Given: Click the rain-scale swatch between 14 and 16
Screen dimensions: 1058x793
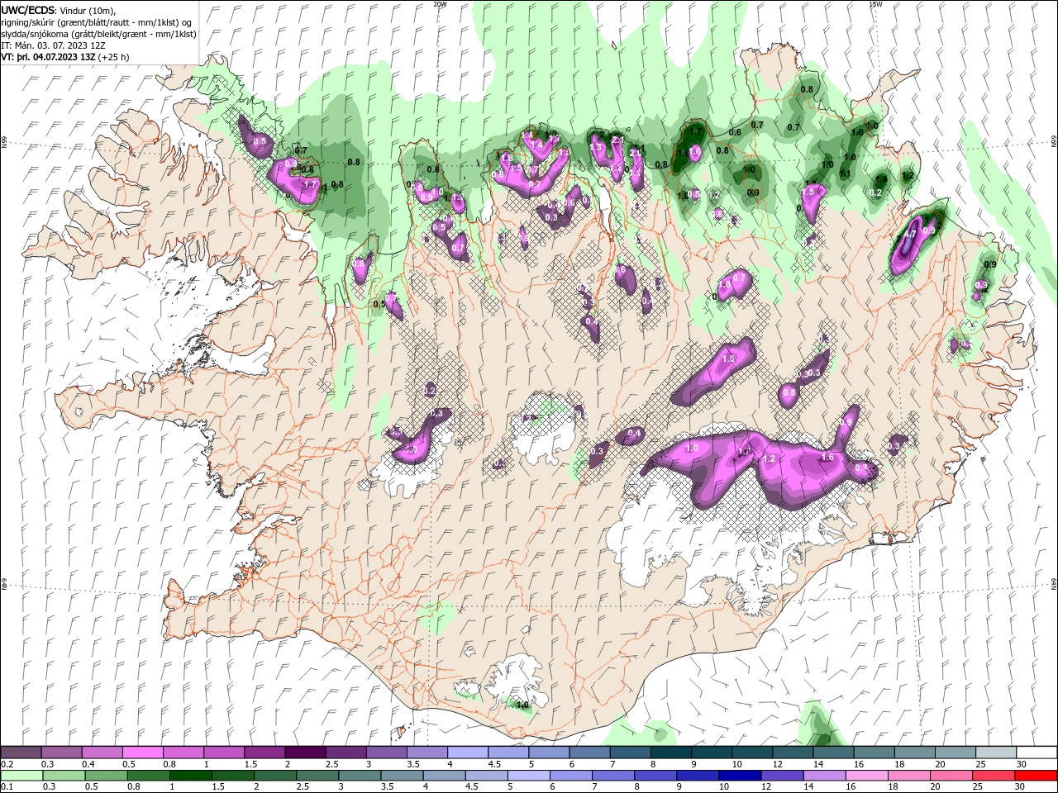Looking at the screenshot, I should click(823, 776).
